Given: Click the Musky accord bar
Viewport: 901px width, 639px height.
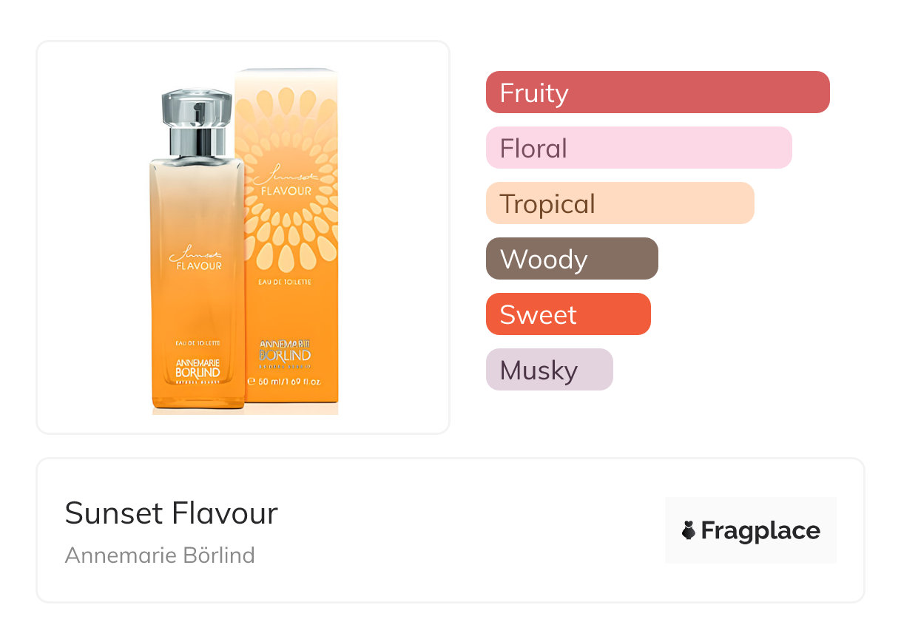Looking at the screenshot, I should pos(549,370).
